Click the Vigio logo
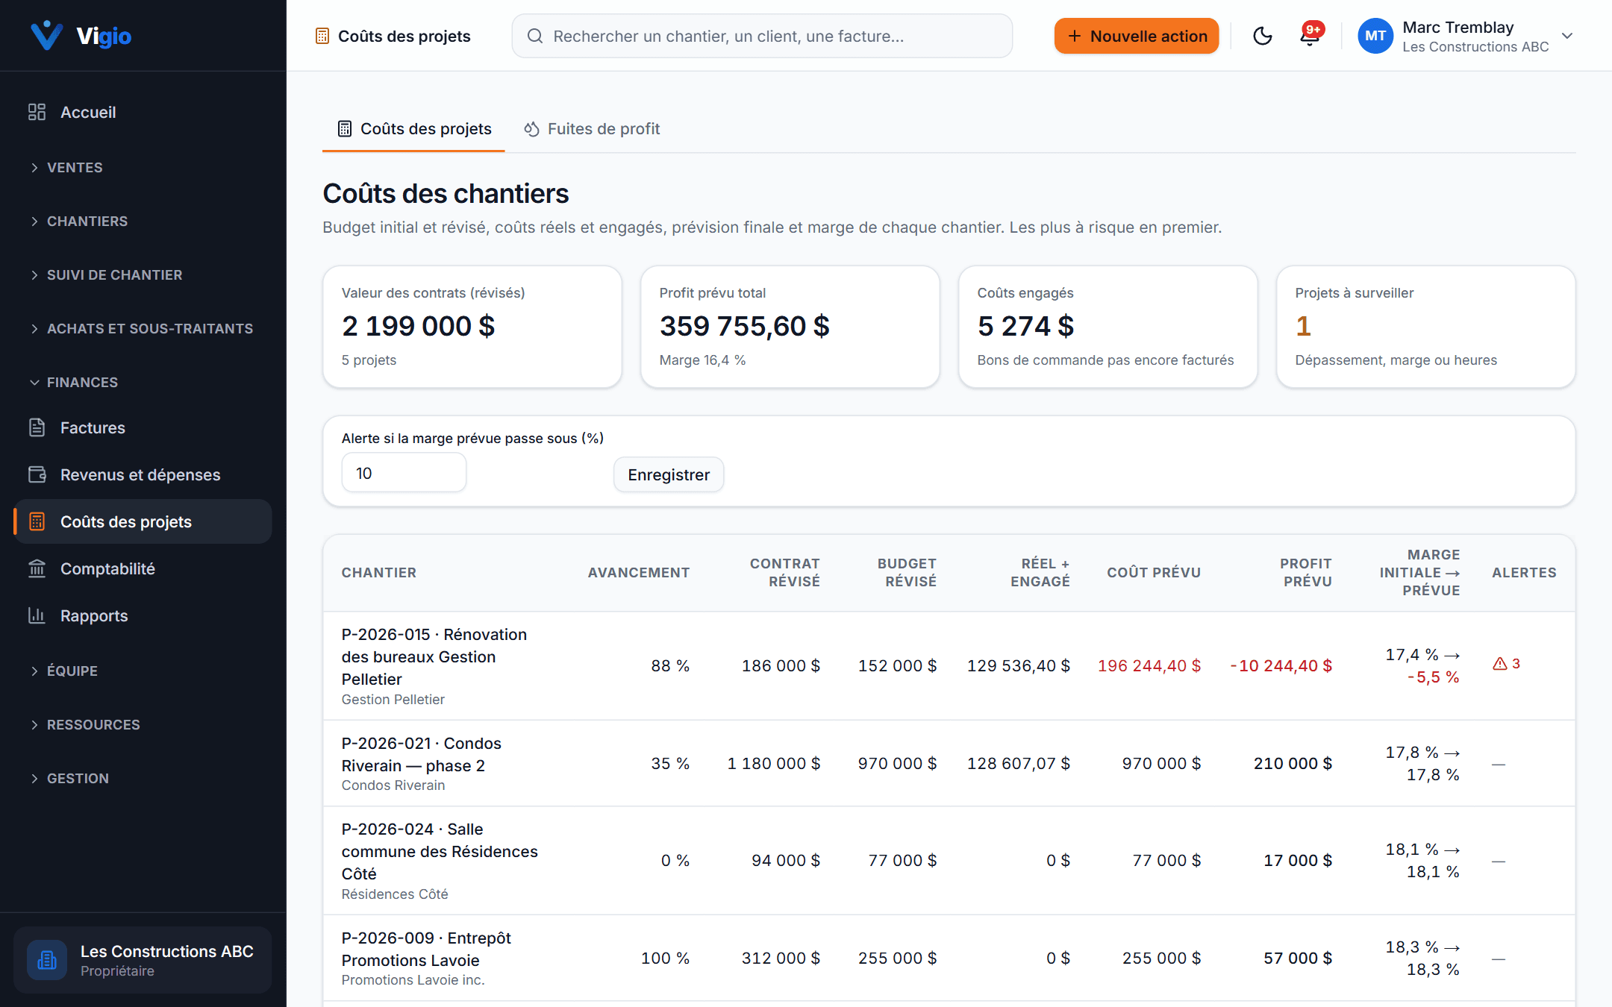 pos(81,35)
